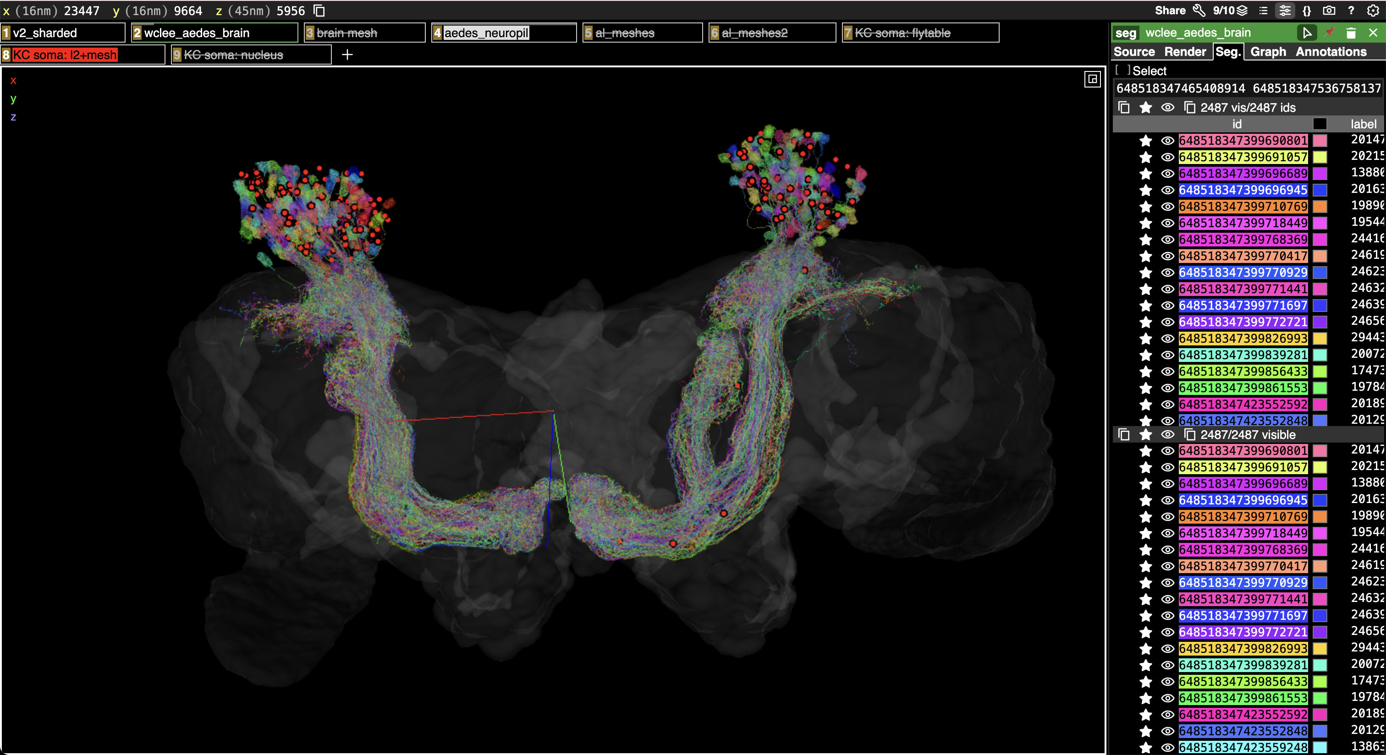Activate the select cursor tool in layer header

[1307, 33]
